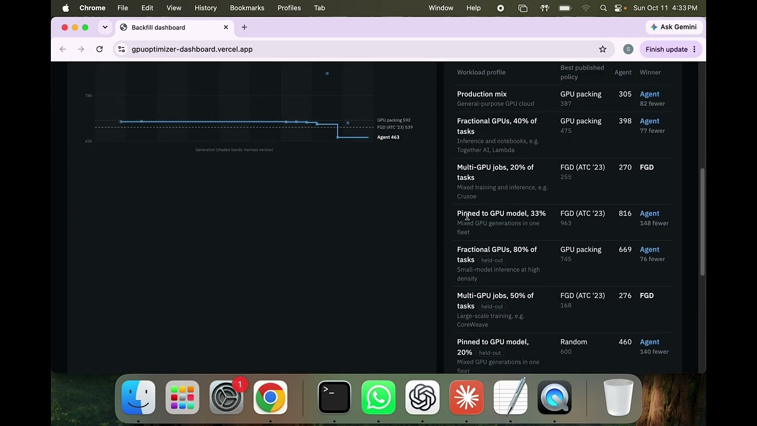Click the Finish update button

point(672,49)
